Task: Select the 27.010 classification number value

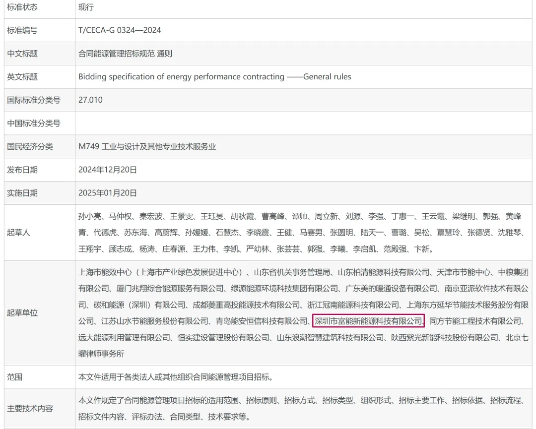Action: (90, 100)
